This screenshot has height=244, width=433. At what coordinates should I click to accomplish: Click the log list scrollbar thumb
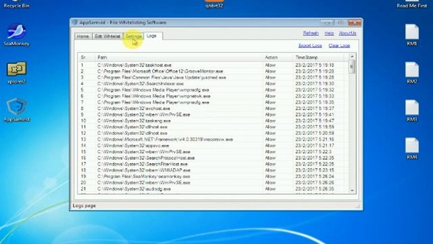352,66
